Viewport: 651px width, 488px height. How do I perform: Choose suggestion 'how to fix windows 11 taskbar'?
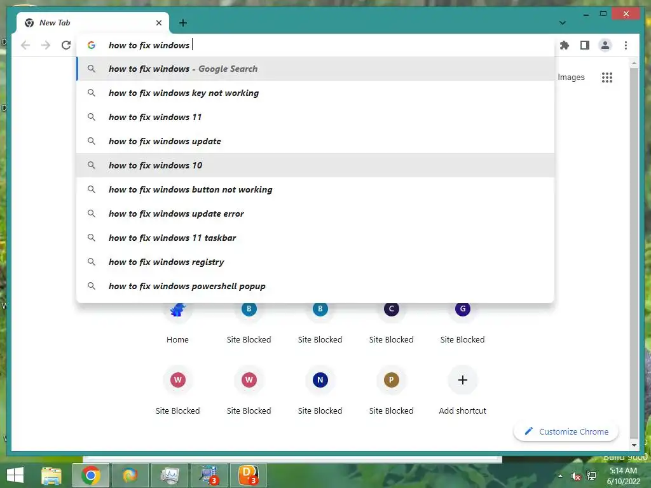pos(315,238)
